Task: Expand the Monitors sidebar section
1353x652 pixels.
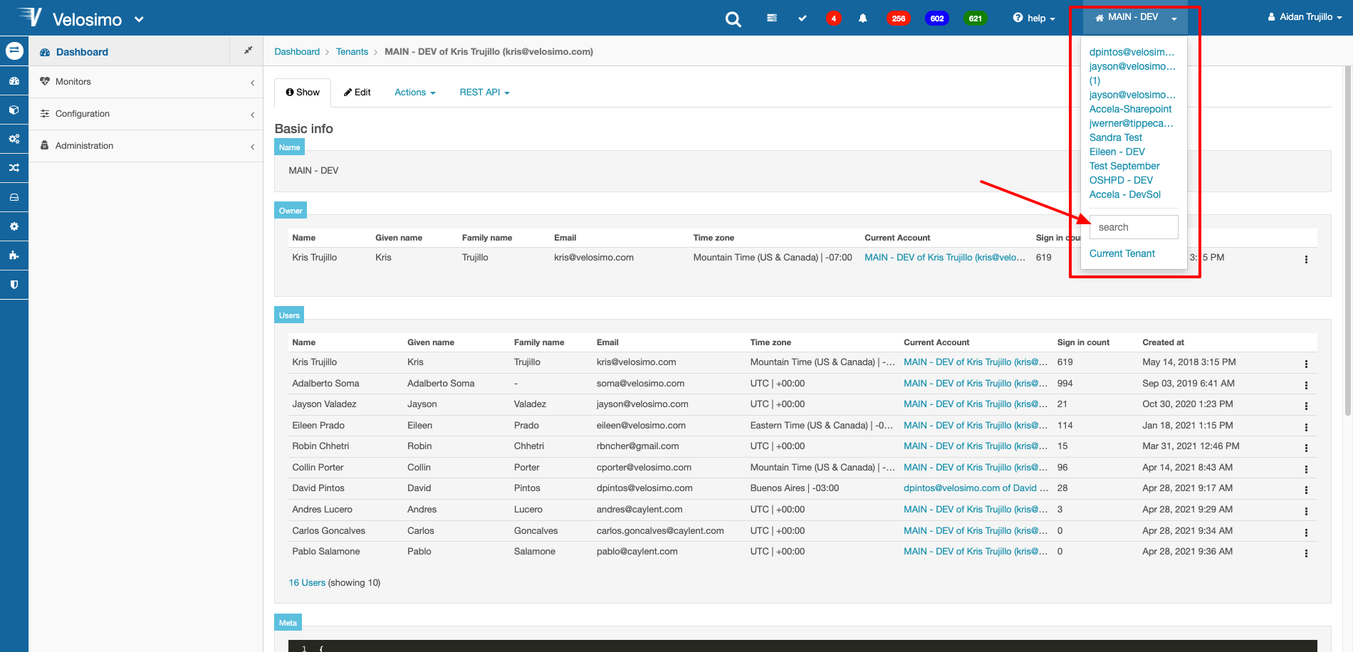Action: coord(146,82)
